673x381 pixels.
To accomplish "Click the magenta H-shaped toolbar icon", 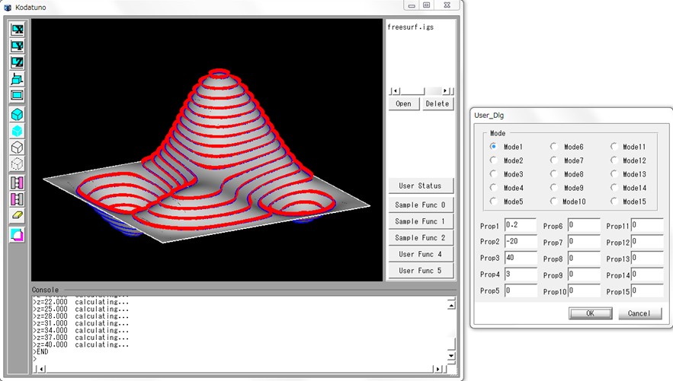I will (17, 199).
